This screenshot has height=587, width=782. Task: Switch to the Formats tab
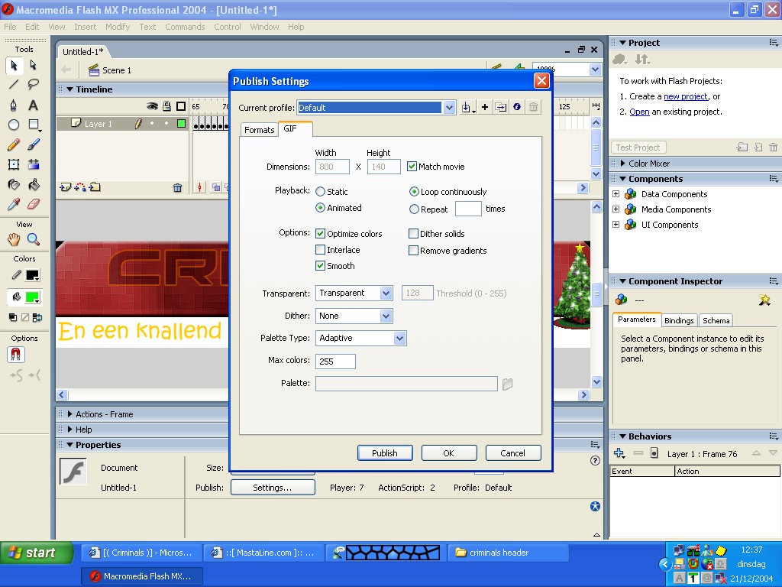click(x=259, y=130)
